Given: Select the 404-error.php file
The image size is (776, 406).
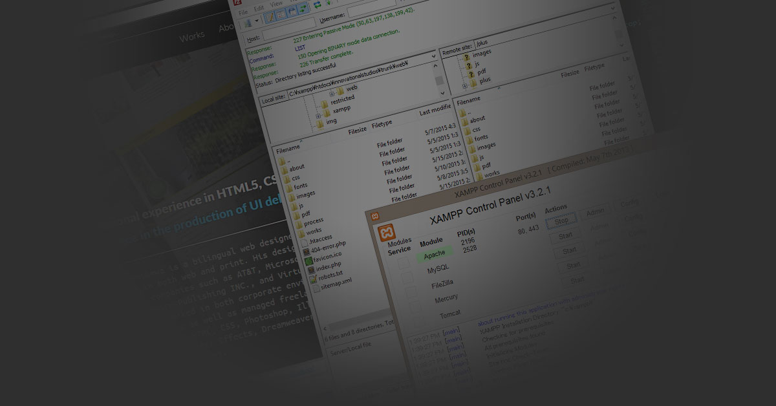Looking at the screenshot, I should (x=326, y=247).
